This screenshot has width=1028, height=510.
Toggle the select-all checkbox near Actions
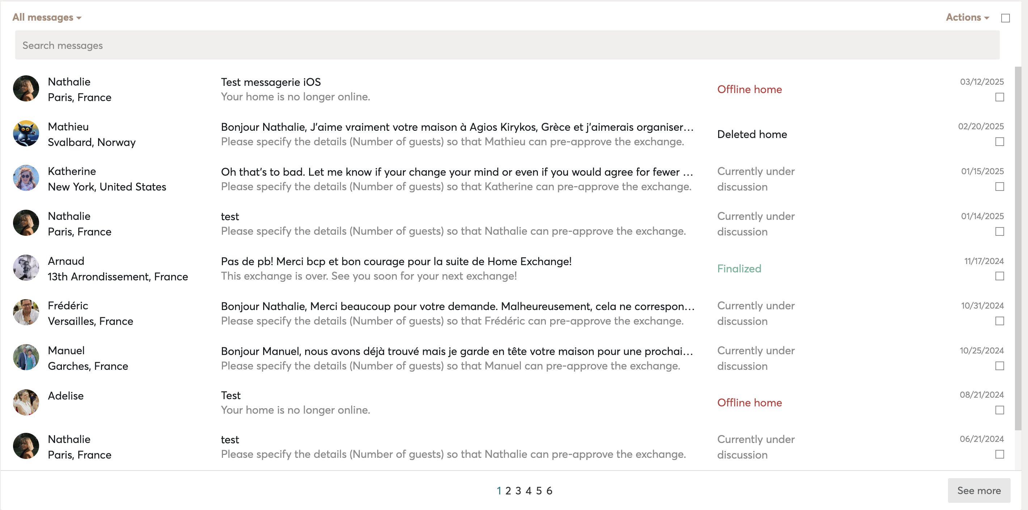1008,18
